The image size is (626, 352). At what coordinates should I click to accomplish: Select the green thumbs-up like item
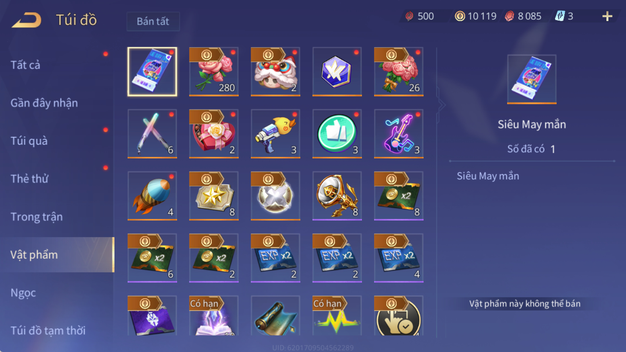337,134
